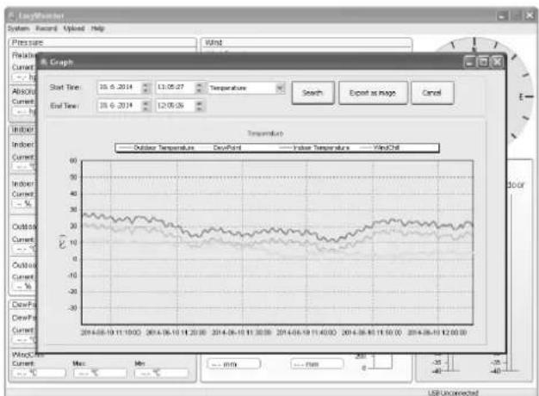Image resolution: width=539 pixels, height=396 pixels.
Task: Click the Cancel button
Action: tap(432, 93)
